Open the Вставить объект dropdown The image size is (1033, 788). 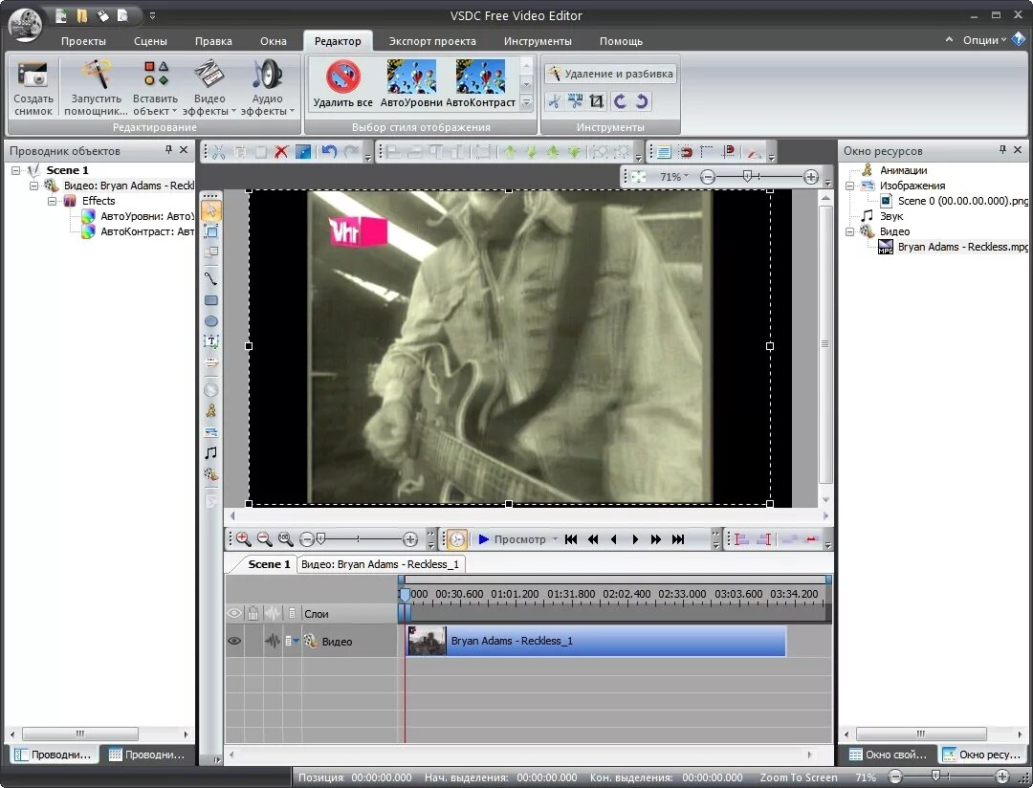pos(155,87)
